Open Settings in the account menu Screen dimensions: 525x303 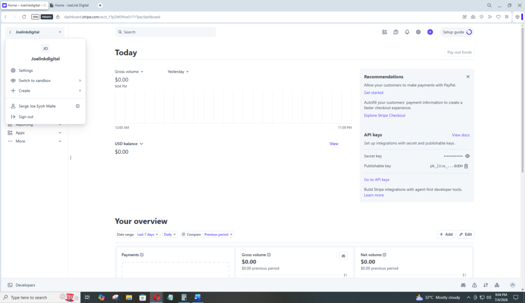point(45,71)
